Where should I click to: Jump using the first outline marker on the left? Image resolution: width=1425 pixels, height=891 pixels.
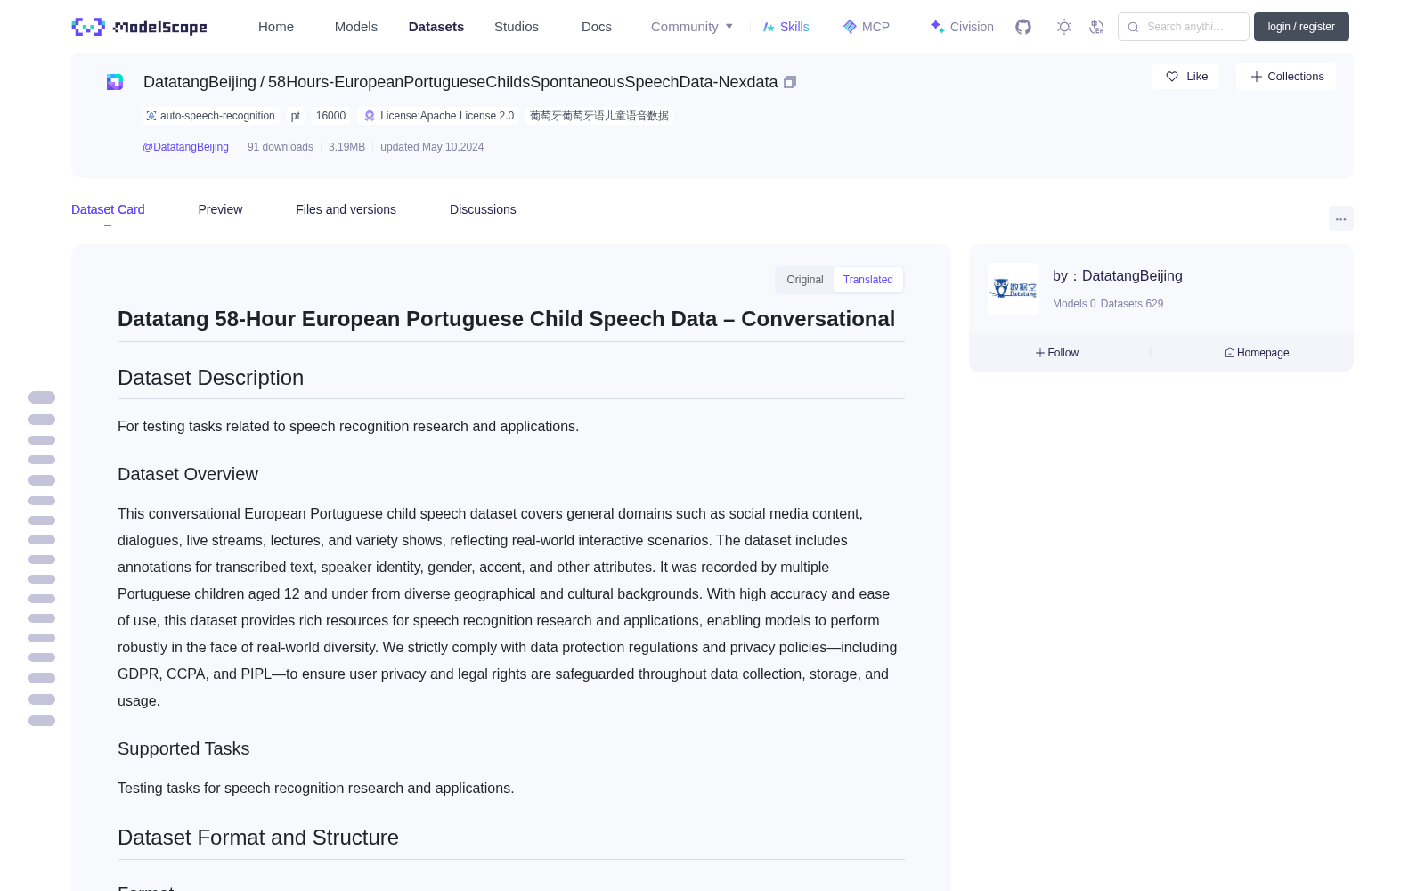point(42,397)
